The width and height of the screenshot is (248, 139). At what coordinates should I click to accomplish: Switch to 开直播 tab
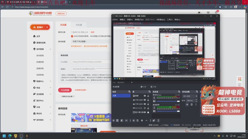(x=63, y=25)
